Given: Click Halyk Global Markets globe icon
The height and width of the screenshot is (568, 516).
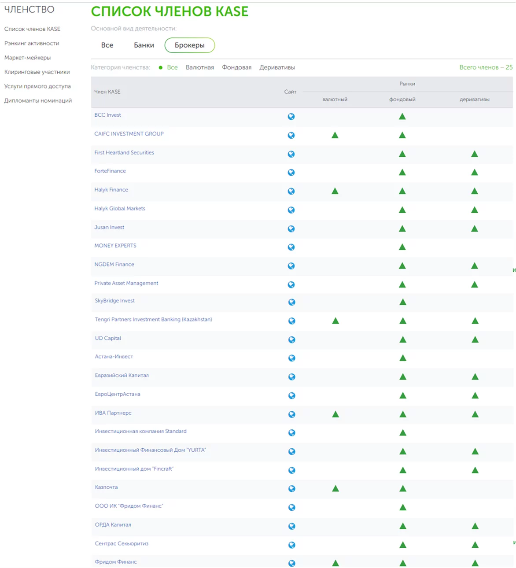Looking at the screenshot, I should click(x=291, y=210).
